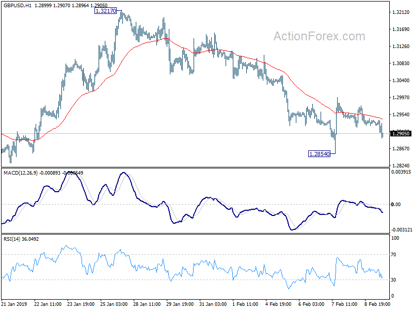Click the MACD(12,26,9) indicator label

[21, 173]
